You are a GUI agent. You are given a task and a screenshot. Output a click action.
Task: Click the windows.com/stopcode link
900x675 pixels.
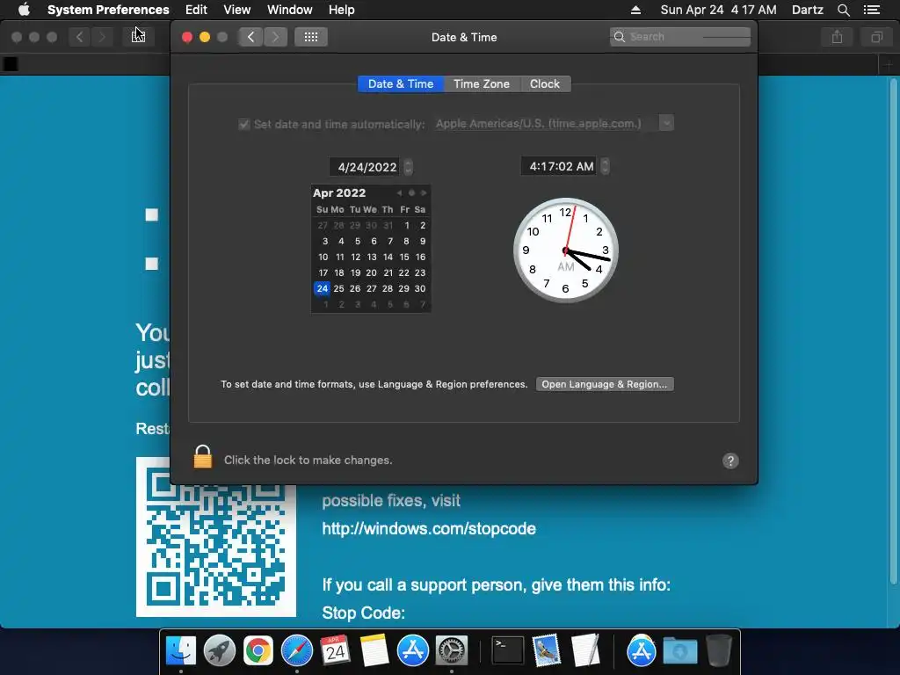(x=429, y=528)
